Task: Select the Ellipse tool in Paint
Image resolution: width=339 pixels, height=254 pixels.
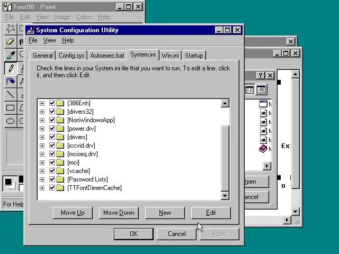Action: 11,121
